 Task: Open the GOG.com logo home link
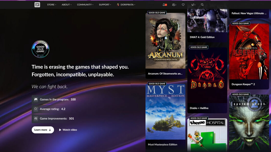pyautogui.click(x=37, y=5)
